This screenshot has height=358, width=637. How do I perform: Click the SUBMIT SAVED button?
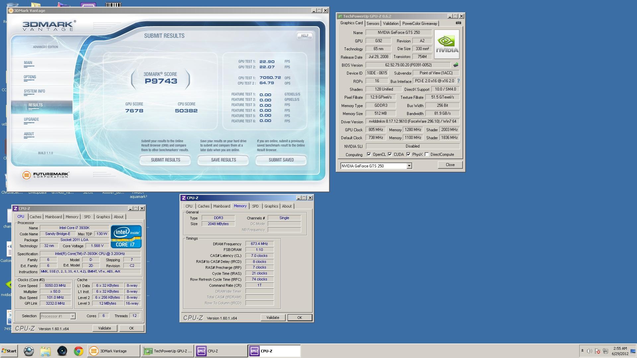coord(281,160)
